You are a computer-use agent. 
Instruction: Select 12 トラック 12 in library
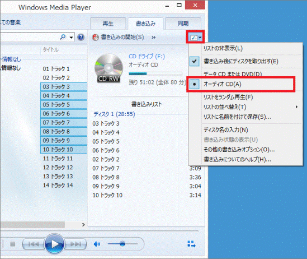[64, 168]
